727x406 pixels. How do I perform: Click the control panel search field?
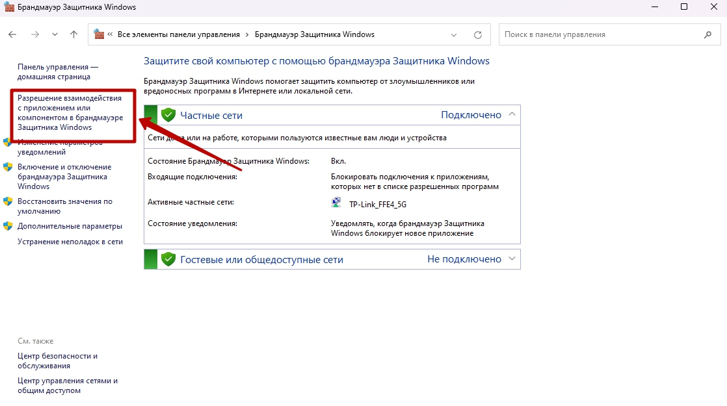pyautogui.click(x=611, y=34)
